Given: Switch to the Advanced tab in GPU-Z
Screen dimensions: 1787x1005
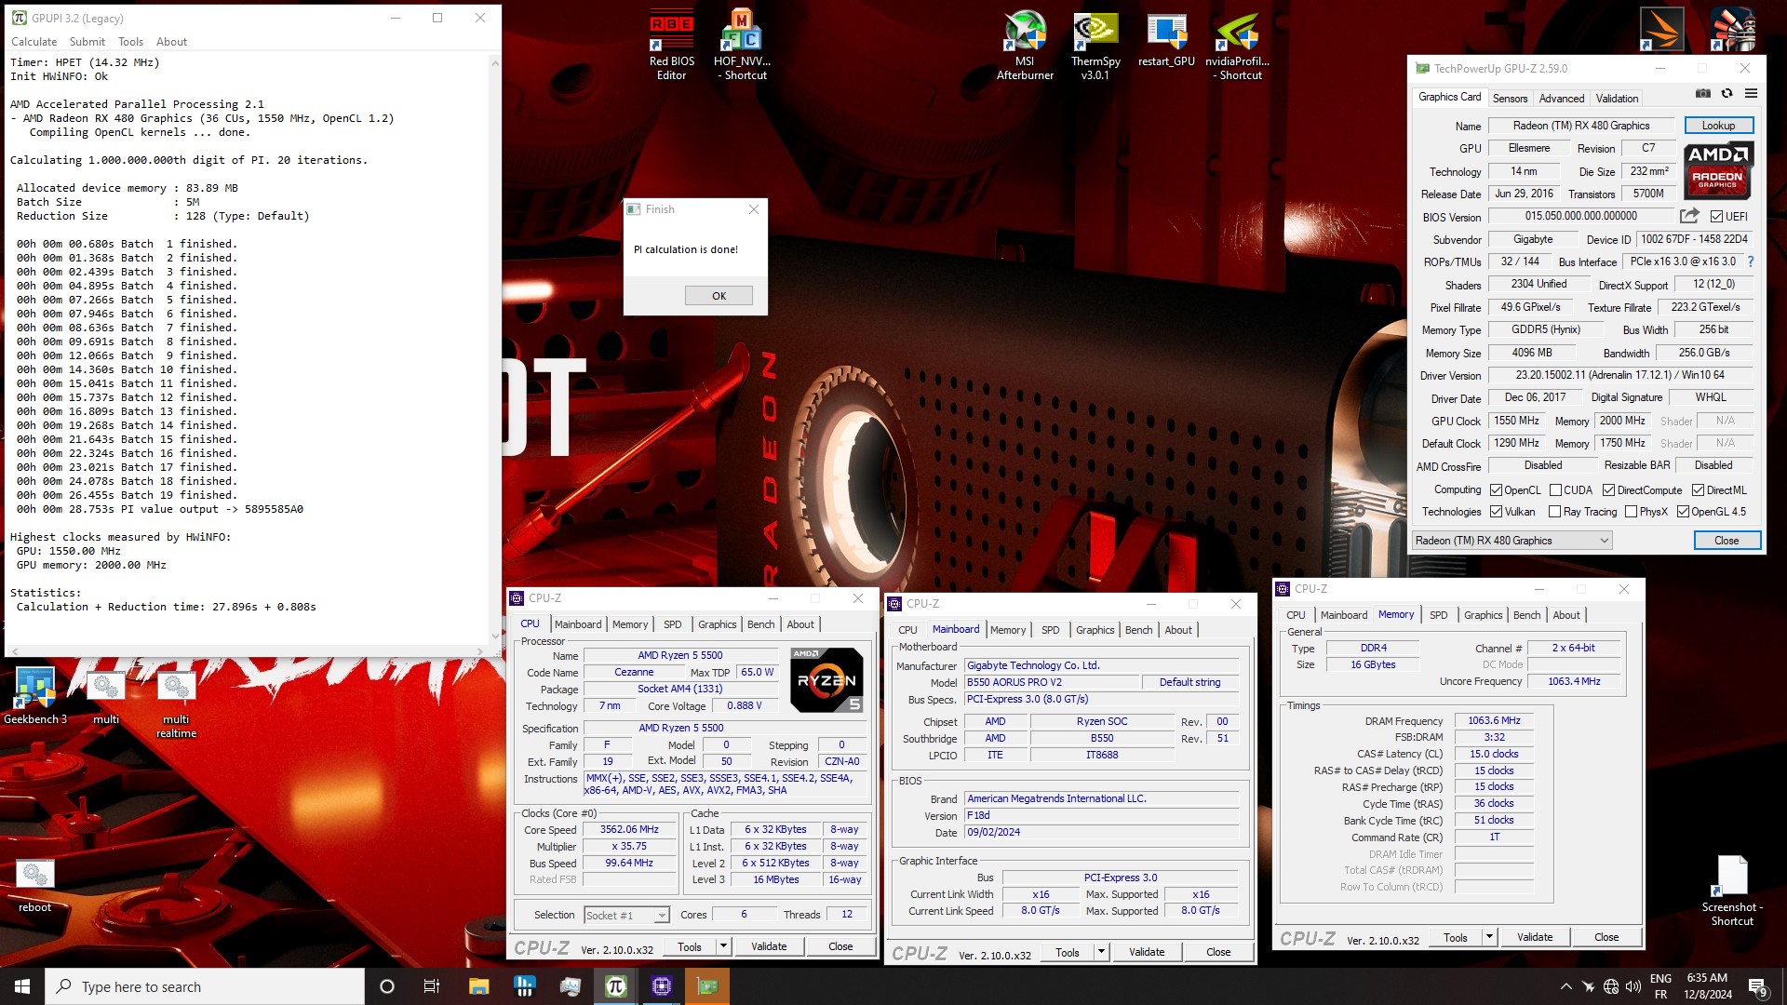Looking at the screenshot, I should tap(1561, 99).
